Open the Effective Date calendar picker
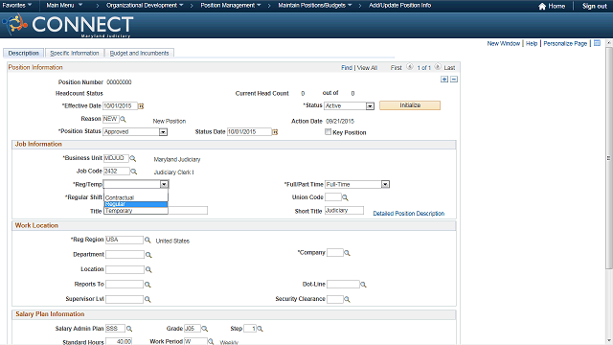Image resolution: width=613 pixels, height=345 pixels. [141, 106]
